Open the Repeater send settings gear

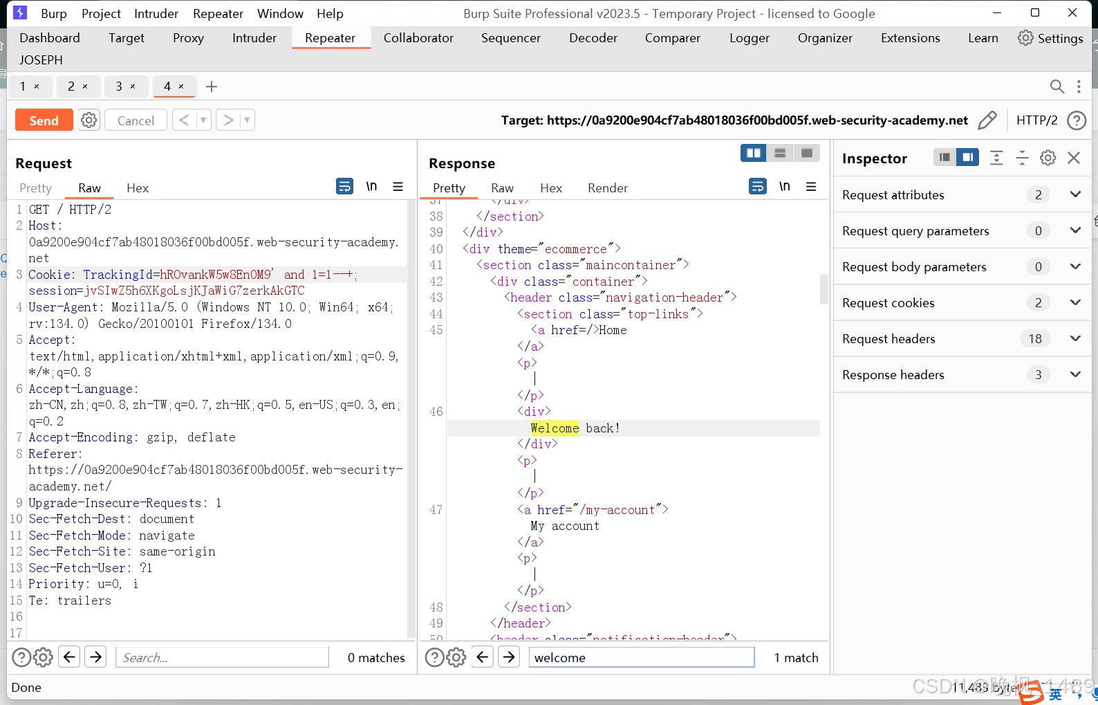89,120
